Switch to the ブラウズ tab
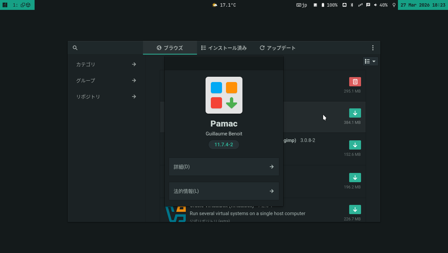Viewport: 448px width, 253px height. pyautogui.click(x=170, y=48)
